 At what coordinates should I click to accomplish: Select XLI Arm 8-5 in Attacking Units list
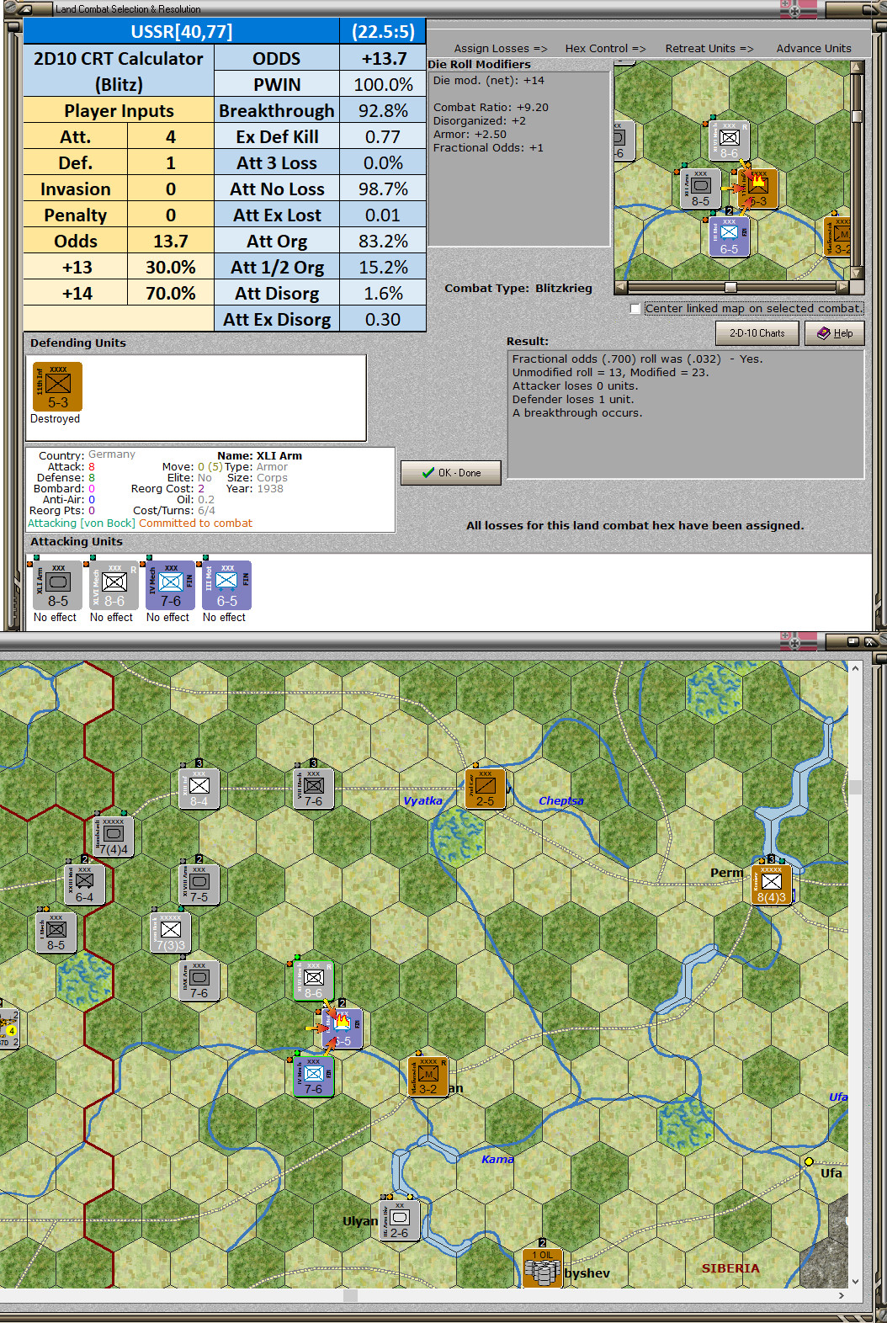(x=58, y=585)
